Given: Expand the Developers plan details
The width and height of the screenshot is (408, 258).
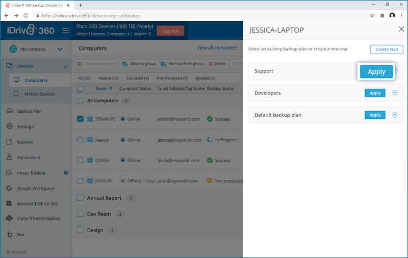Looking at the screenshot, I should point(395,93).
